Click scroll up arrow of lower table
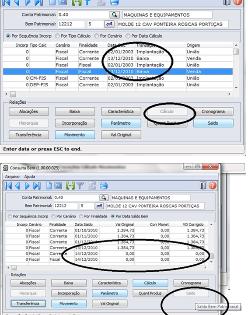Viewport: 248px width, 315px height. (x=211, y=224)
